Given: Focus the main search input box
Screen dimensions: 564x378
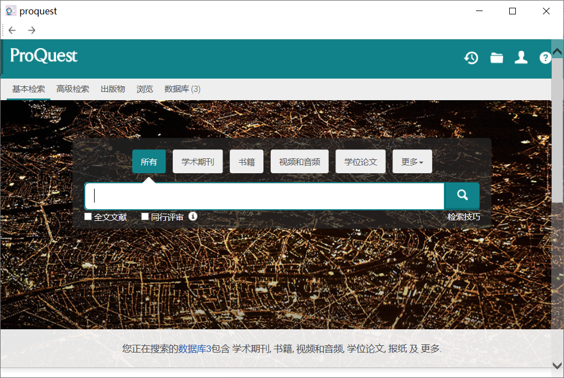Looking at the screenshot, I should tap(265, 196).
